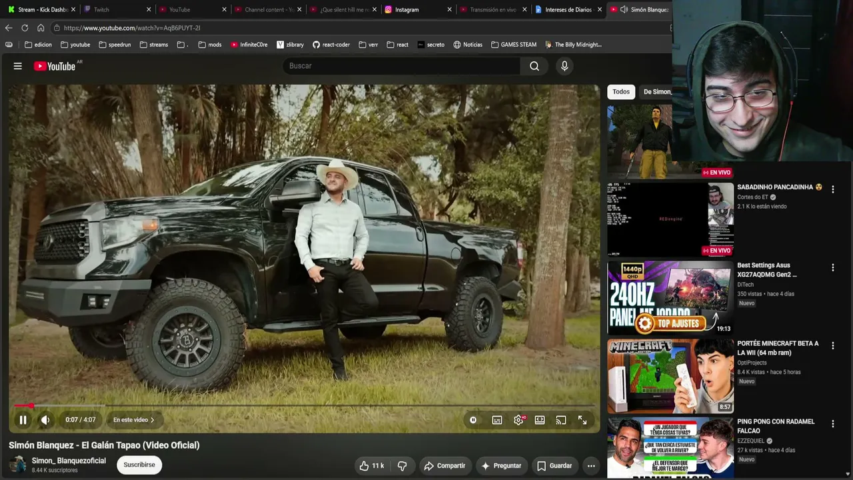Like the video with 11 k likes
This screenshot has height=480, width=853.
coord(371,466)
